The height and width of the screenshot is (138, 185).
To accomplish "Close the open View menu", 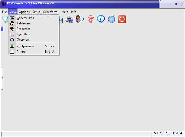I will [13, 12].
